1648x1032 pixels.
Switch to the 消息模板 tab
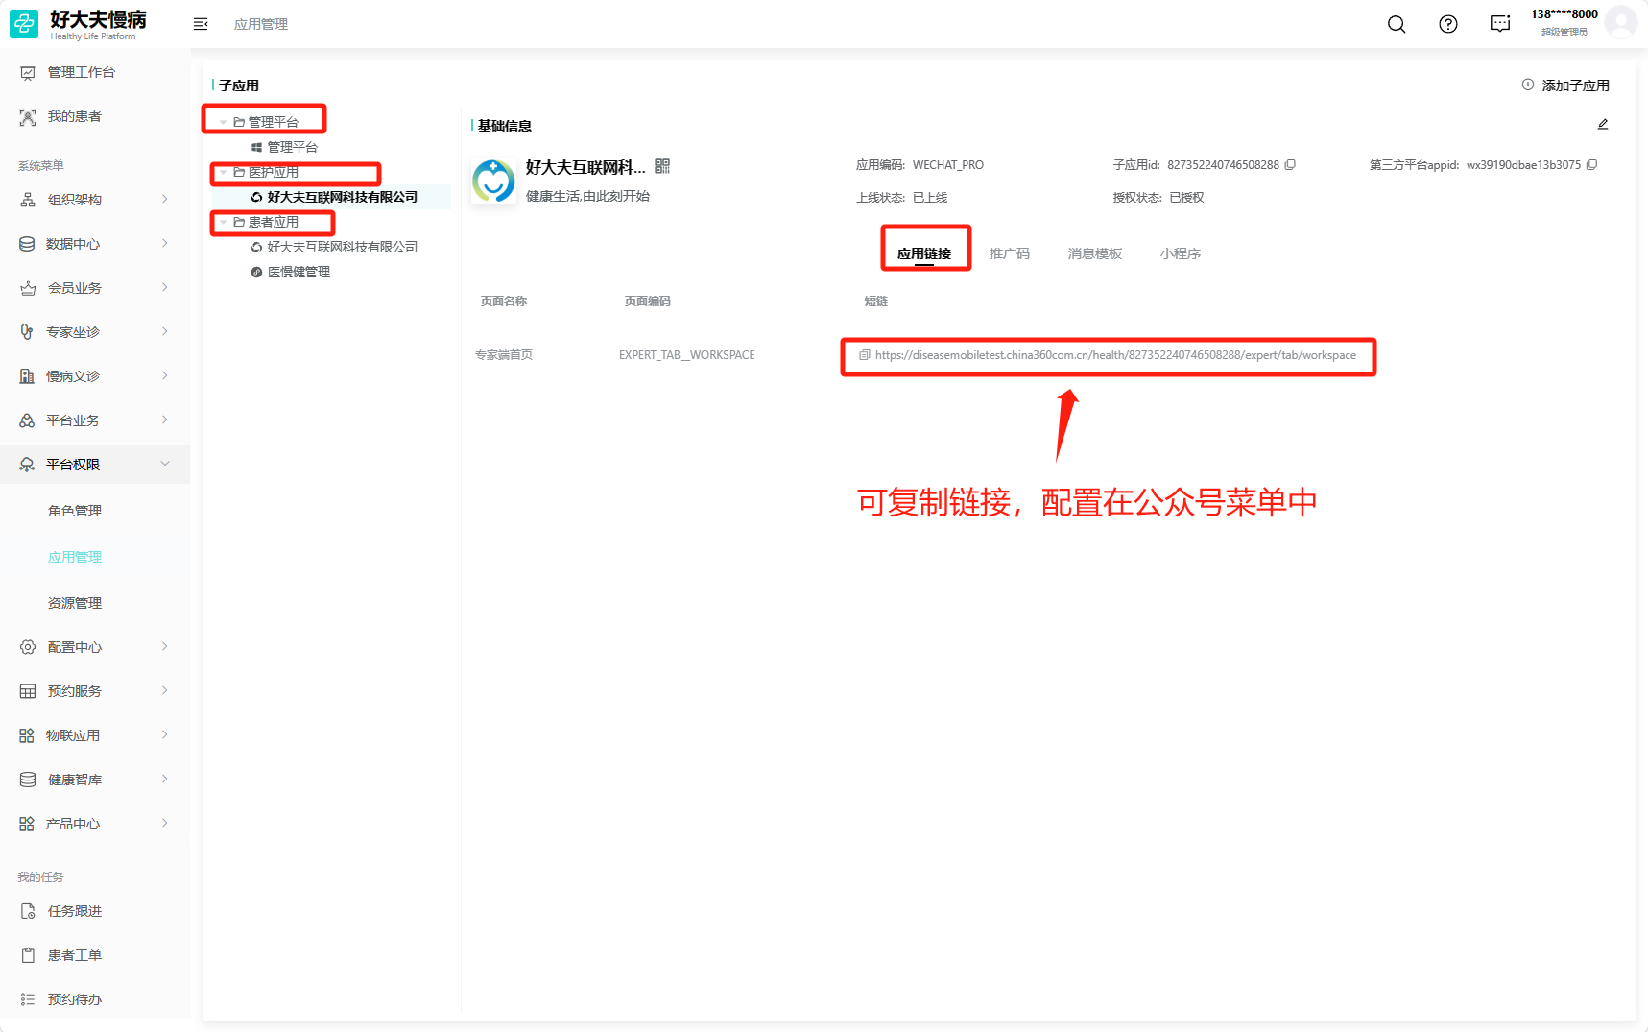tap(1095, 253)
